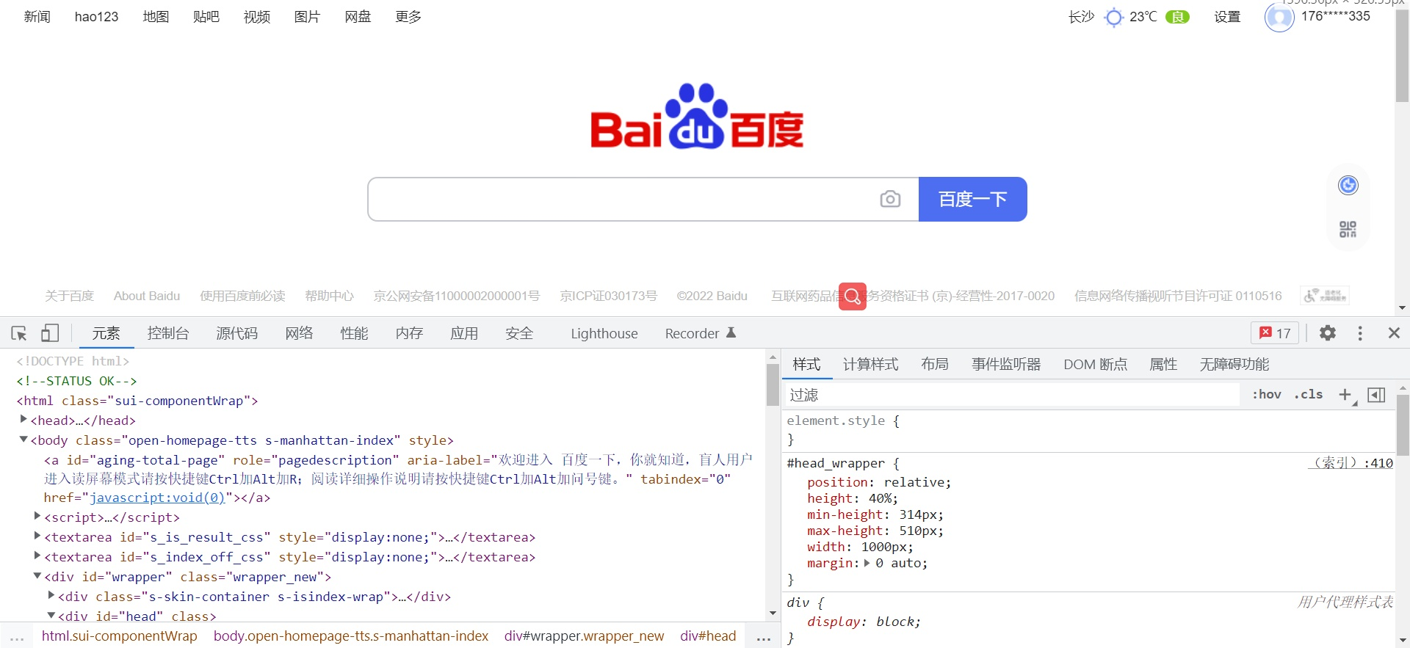
Task: Click the accessibility badge in footer
Action: click(1326, 296)
